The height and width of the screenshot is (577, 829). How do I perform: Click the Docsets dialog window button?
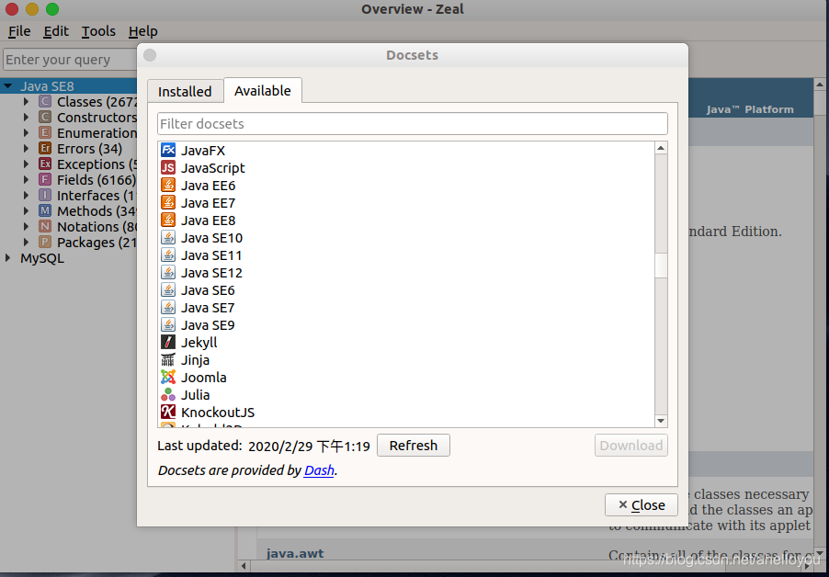click(x=150, y=55)
